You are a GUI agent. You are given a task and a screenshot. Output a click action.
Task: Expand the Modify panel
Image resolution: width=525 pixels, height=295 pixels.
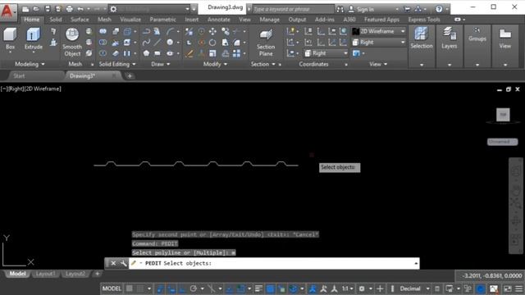pos(215,64)
